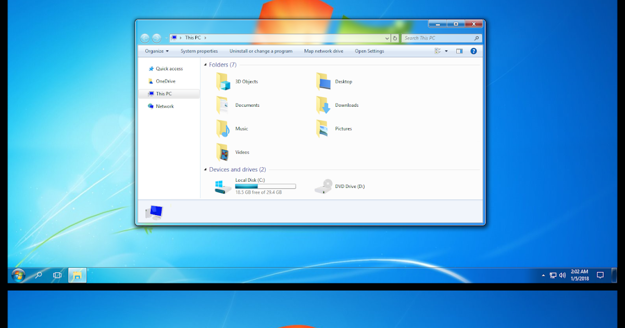Open File Explorer from the taskbar
This screenshot has height=328, width=625.
77,275
